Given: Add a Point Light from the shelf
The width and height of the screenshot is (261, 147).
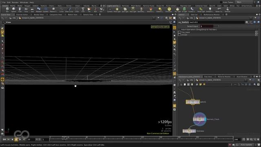Looking at the screenshot, I should click(117, 10).
